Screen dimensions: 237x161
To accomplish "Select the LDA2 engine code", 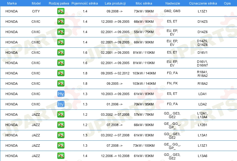I will point(202,104).
